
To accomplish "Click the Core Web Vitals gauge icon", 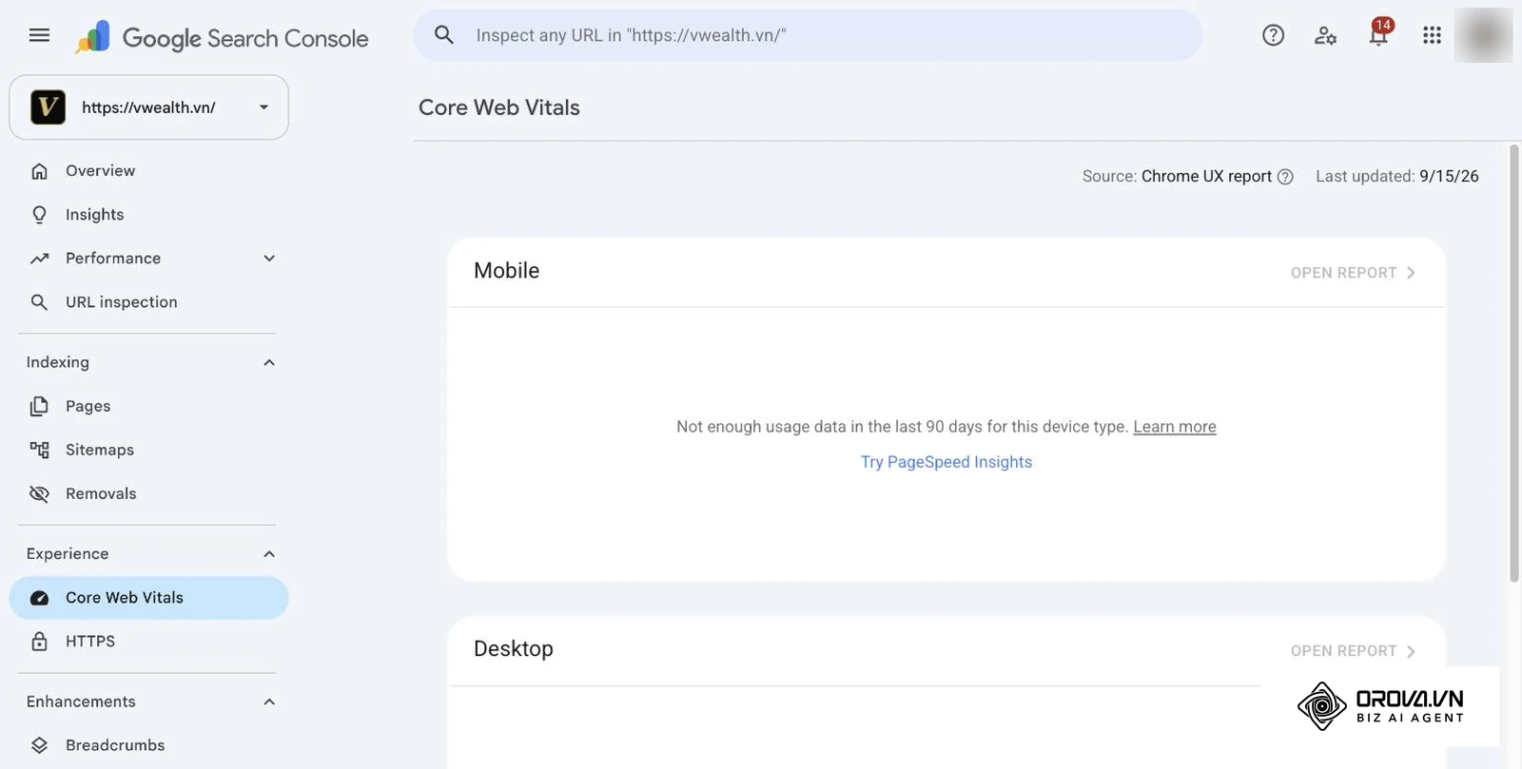I will (x=39, y=598).
